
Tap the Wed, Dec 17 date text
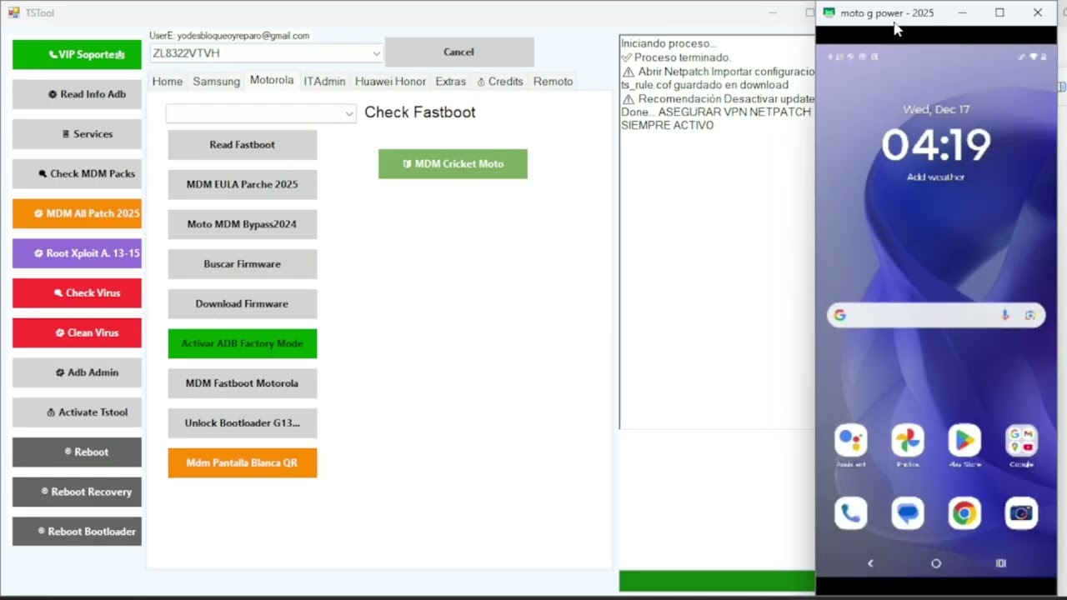tap(936, 109)
